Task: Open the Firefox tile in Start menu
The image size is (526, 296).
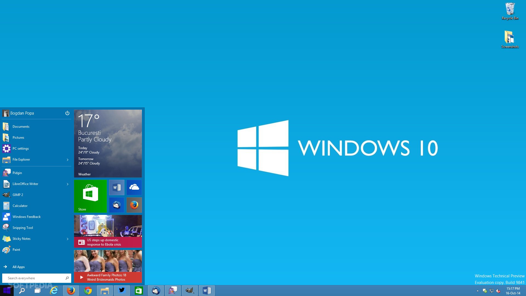Action: pos(134,205)
